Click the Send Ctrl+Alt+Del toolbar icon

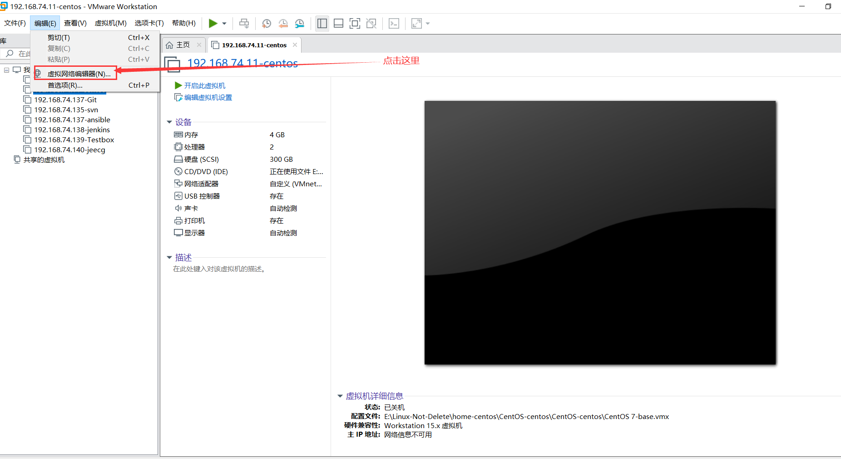pos(244,23)
